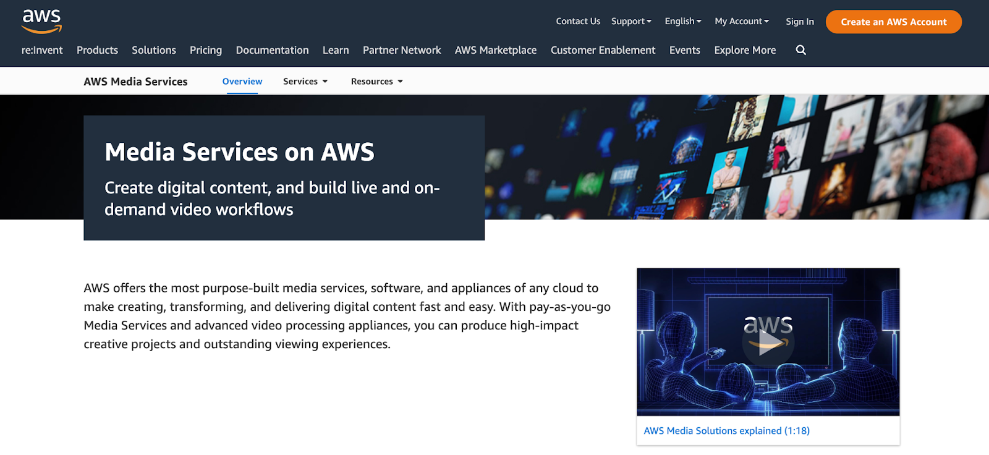Click the AWS logo in header
This screenshot has height=455, width=989.
42,22
